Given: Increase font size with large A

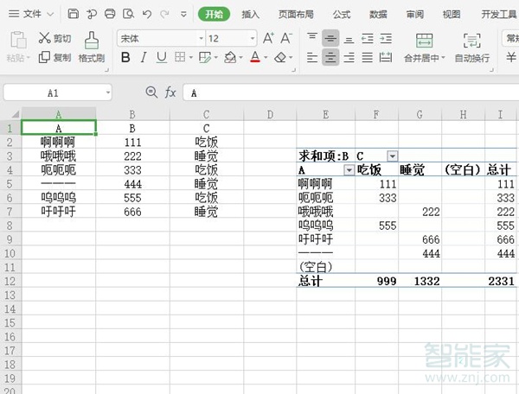Looking at the screenshot, I should click(268, 38).
